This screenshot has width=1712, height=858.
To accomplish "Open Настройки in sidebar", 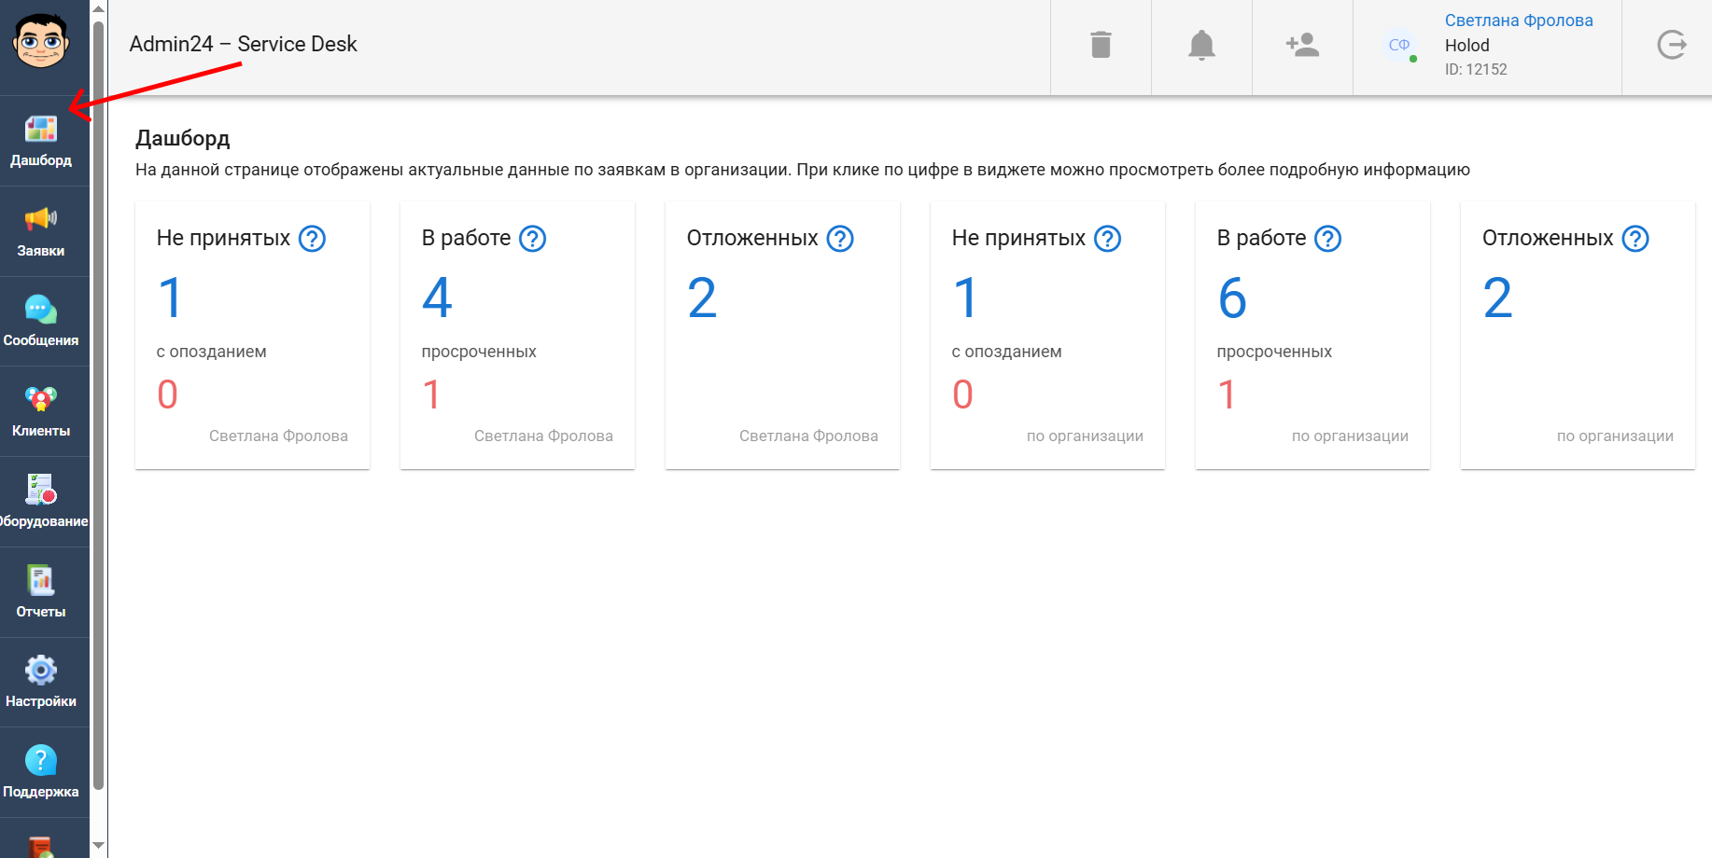I will (x=41, y=682).
